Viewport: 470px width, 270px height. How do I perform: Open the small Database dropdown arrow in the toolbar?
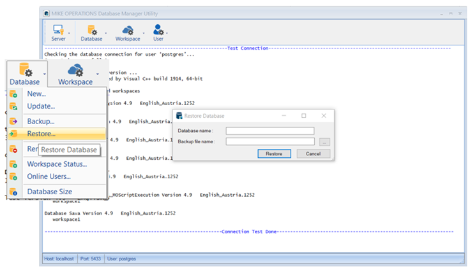pyautogui.click(x=106, y=33)
